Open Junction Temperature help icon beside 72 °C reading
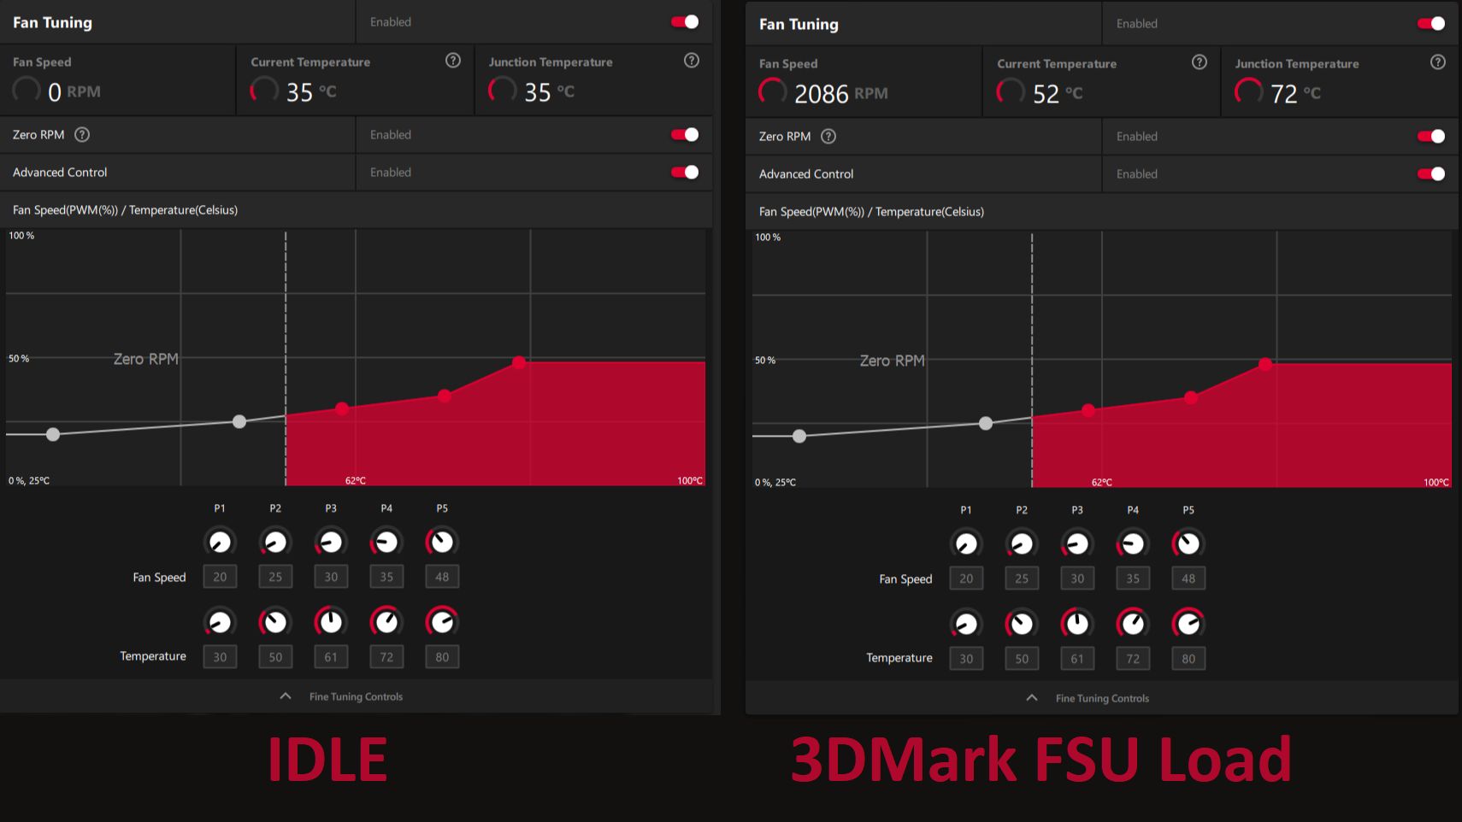This screenshot has width=1462, height=822. click(x=1438, y=62)
